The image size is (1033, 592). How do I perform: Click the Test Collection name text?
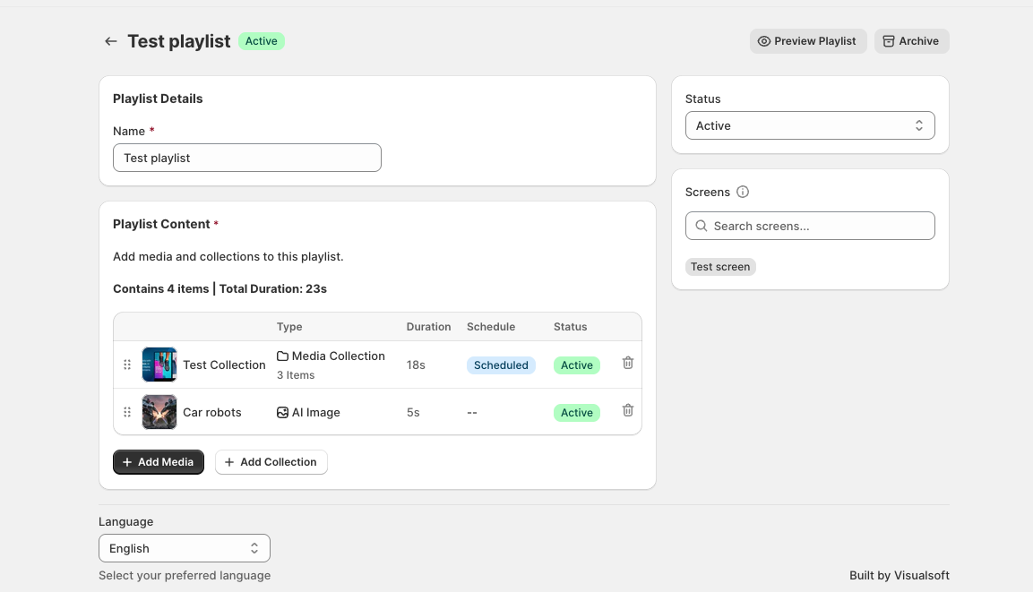pos(224,365)
